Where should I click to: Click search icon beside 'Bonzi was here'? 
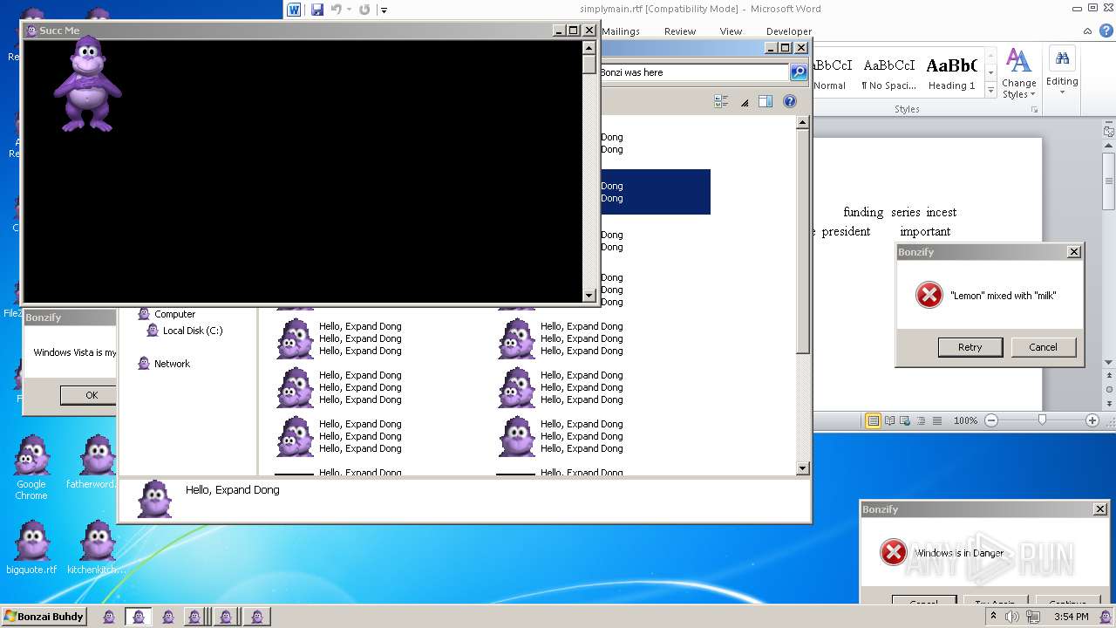pyautogui.click(x=798, y=72)
